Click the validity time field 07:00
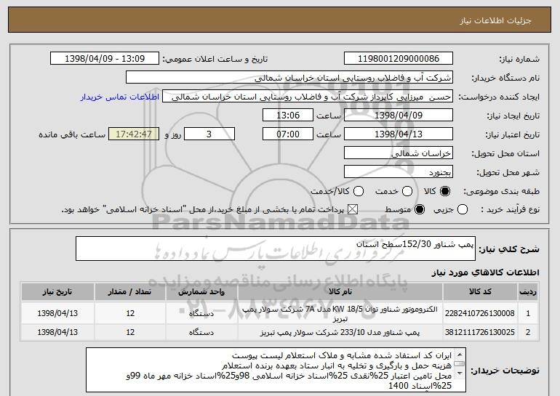Image resolution: width=560 pixels, height=396 pixels. click(x=288, y=134)
